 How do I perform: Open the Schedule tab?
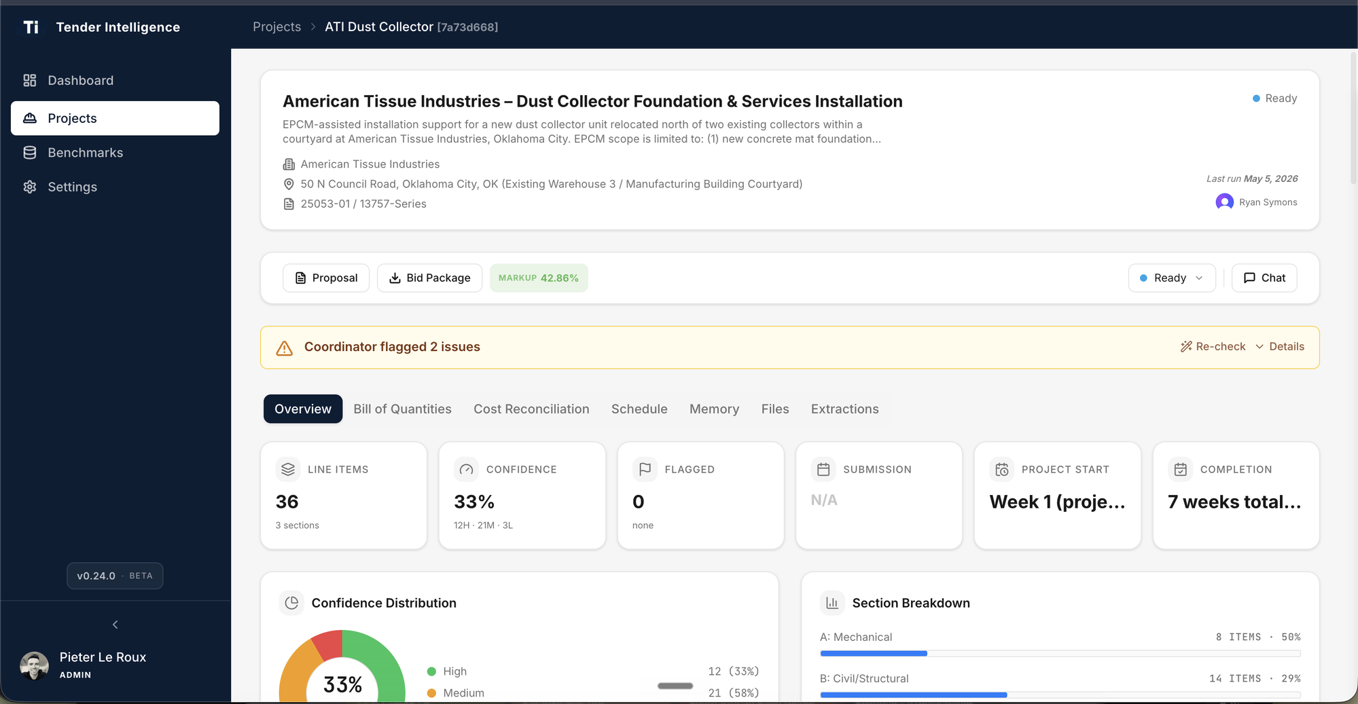click(x=639, y=409)
